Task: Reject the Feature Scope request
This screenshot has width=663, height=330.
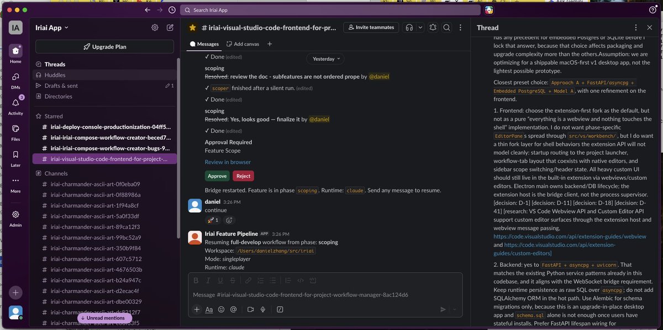Action: click(243, 176)
